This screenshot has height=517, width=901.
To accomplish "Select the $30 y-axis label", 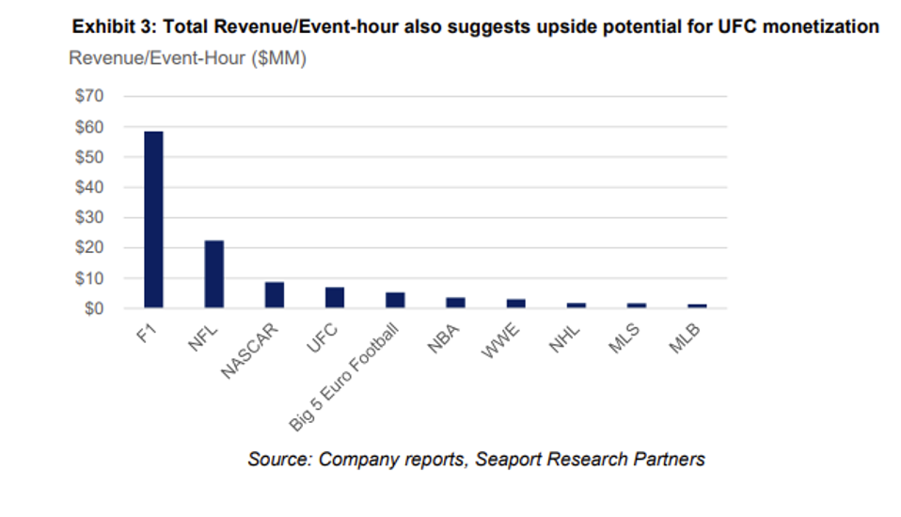I will [89, 217].
